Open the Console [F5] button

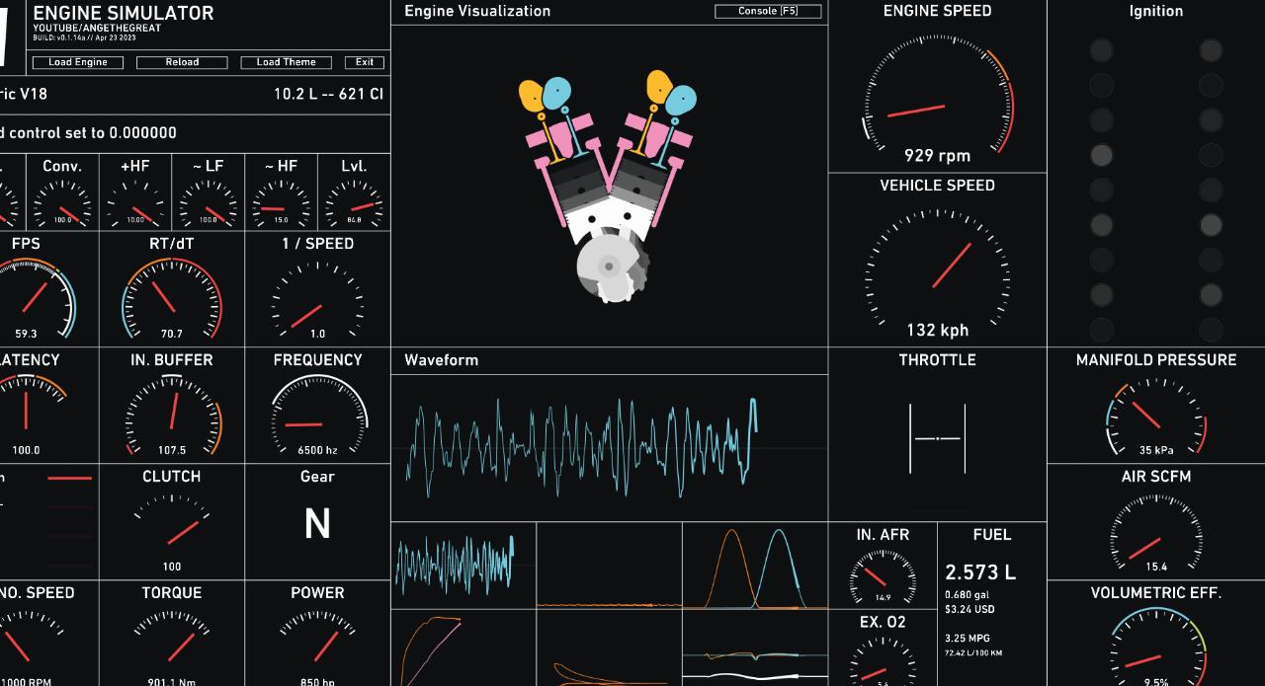tap(769, 11)
